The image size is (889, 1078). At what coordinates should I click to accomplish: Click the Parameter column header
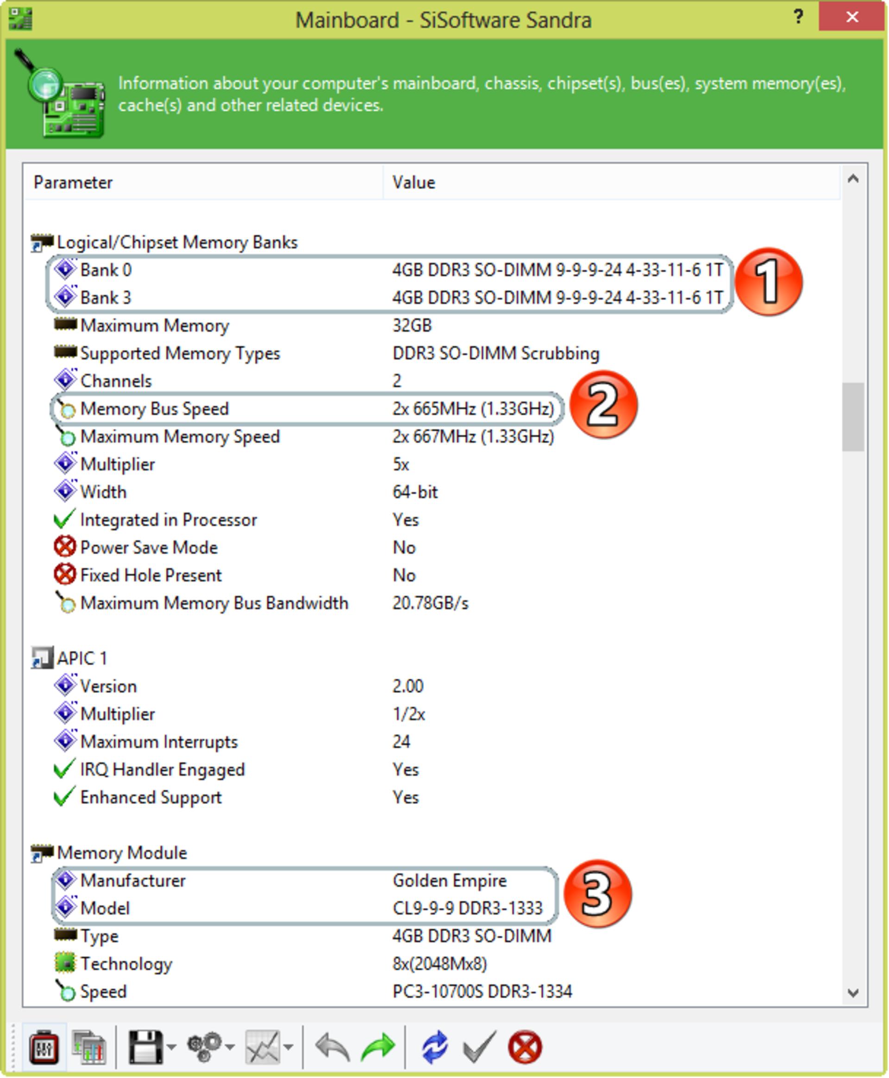[203, 183]
